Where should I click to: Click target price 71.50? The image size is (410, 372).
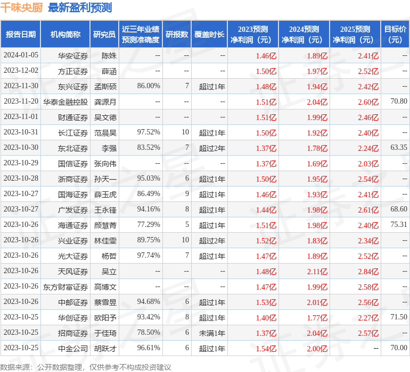click(399, 317)
